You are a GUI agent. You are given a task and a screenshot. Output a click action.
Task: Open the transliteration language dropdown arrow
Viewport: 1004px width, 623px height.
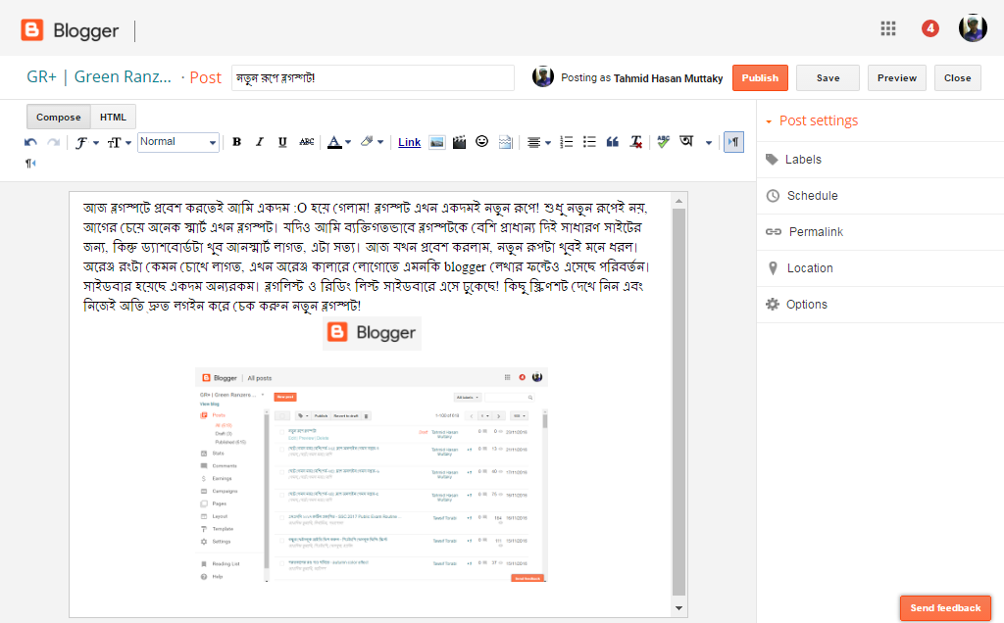708,143
